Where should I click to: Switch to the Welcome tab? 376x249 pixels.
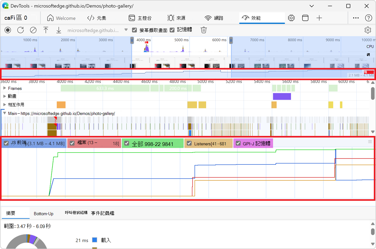pyautogui.click(x=61, y=18)
